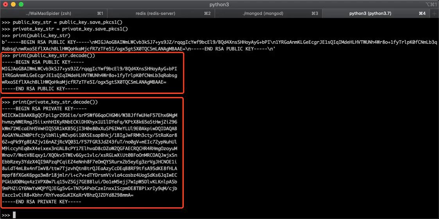Screen dimensions: 439x219
Task: Click public key line starting wRxoSEflXAchBLl in decoded output
Action: (x=84, y=82)
